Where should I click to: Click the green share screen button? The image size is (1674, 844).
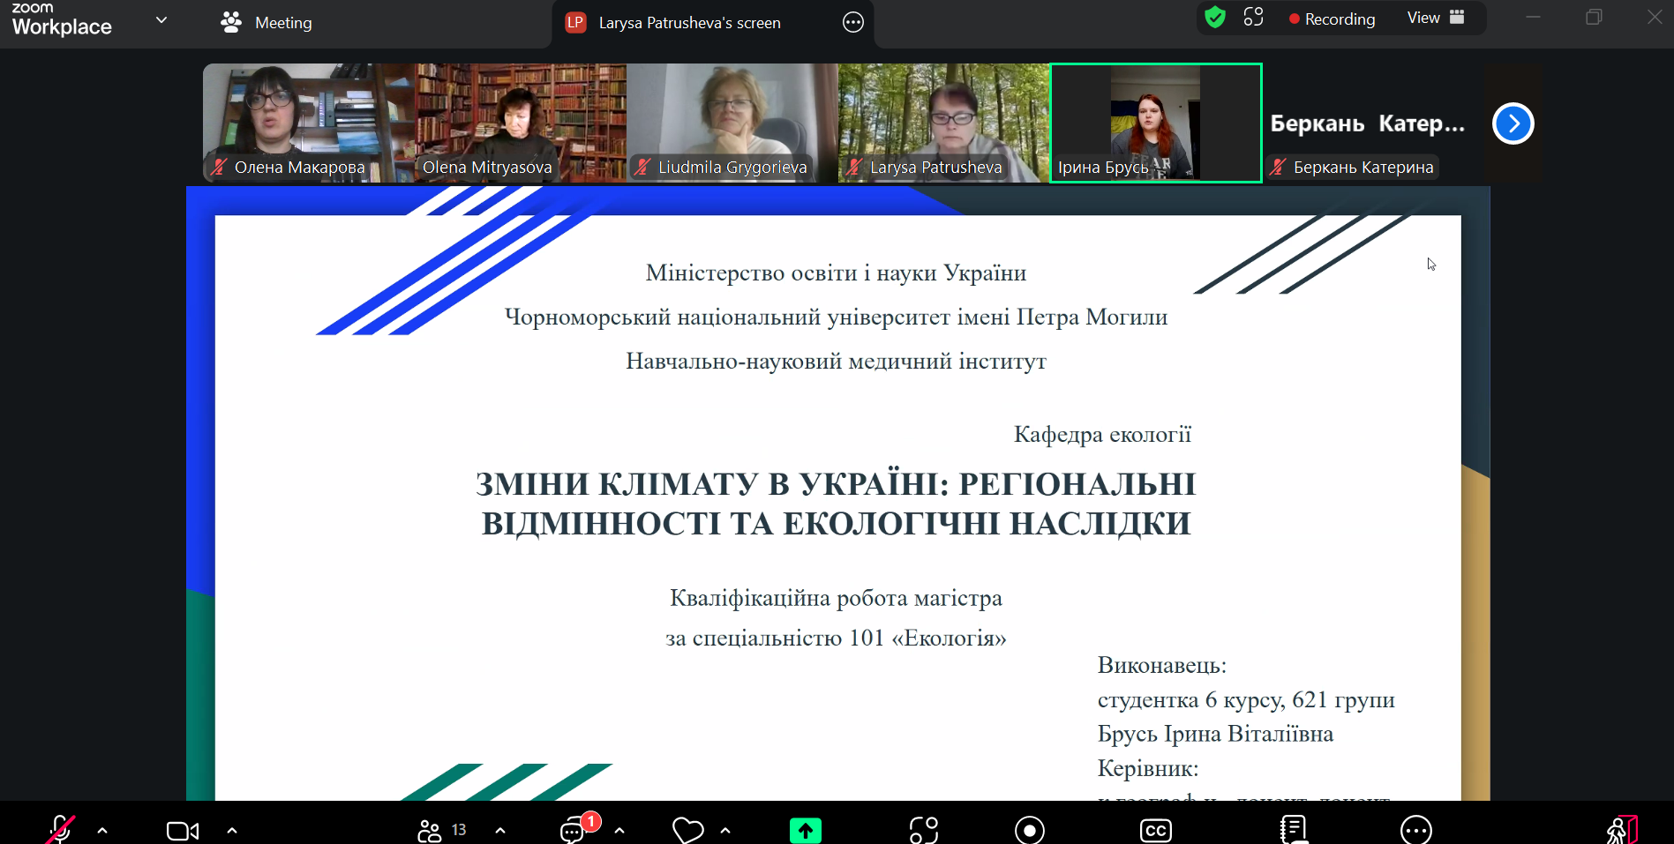805,830
